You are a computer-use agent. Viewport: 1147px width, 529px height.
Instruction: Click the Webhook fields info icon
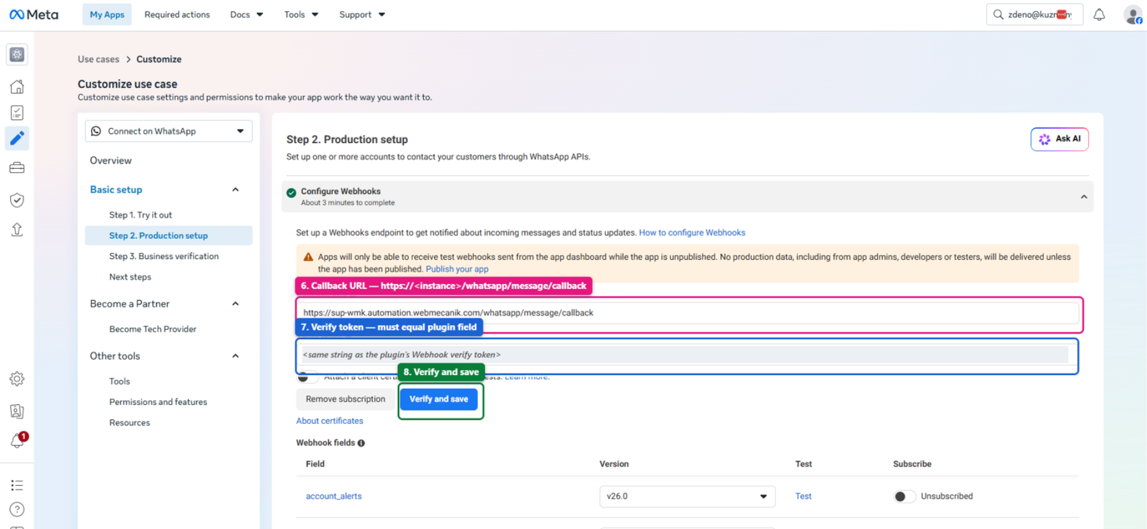point(361,443)
